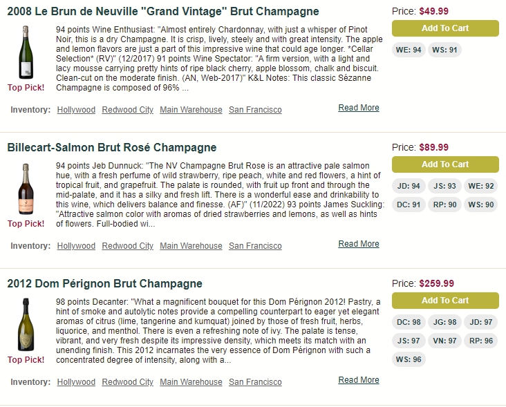Check Redwood City inventory for Billecart-Salmon
Viewport: 506px width, 407px height.
(127, 246)
